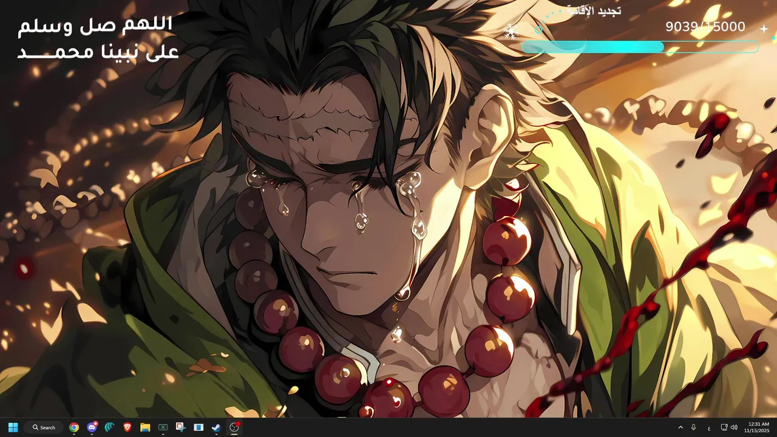Image resolution: width=777 pixels, height=437 pixels.
Task: Click the taskbar Search box
Action: 44,427
